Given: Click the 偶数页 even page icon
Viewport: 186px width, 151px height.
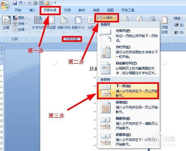Looking at the screenshot, I should click(105, 123).
